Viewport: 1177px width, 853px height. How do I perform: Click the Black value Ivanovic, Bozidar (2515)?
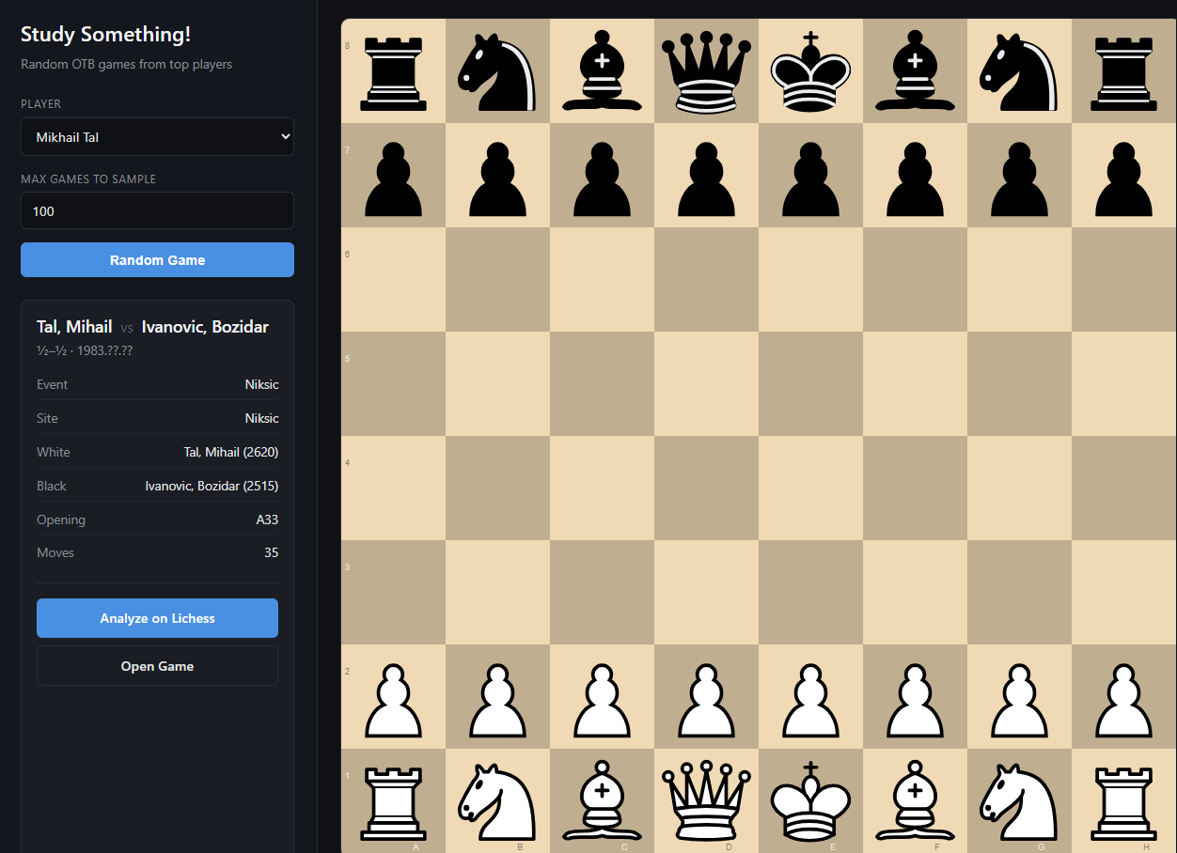(x=212, y=486)
